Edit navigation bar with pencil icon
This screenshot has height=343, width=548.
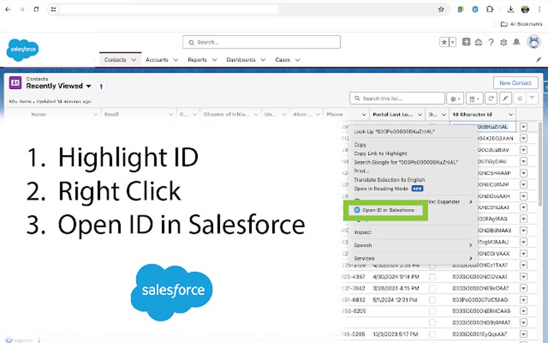538,60
